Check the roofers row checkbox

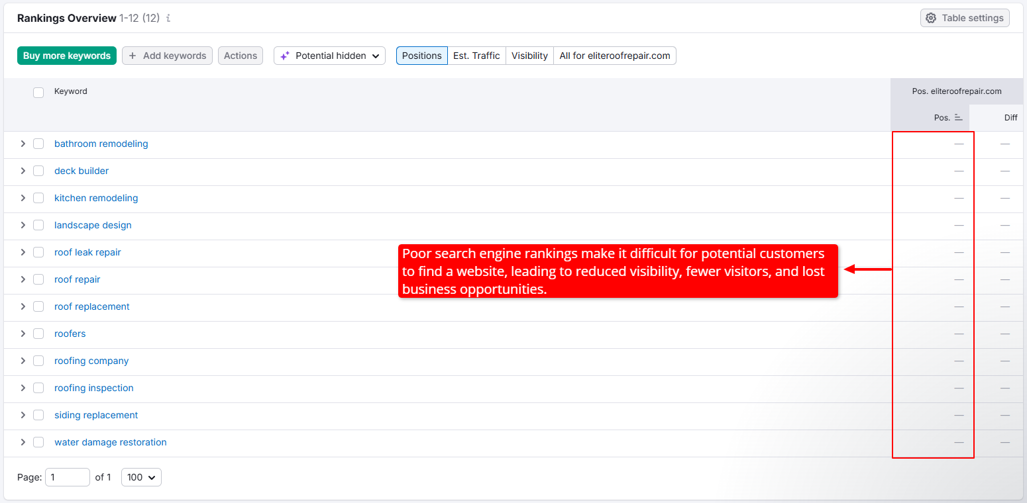coord(38,334)
